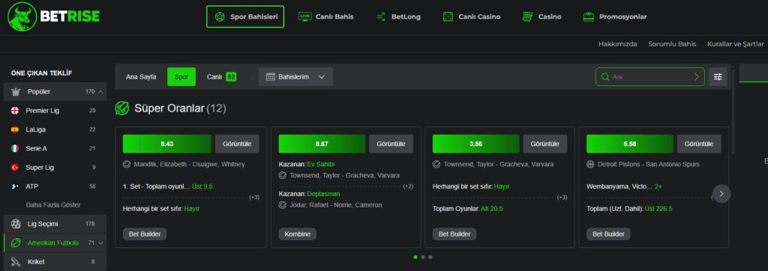This screenshot has height=271, width=768.
Task: Open Promosyonlar page
Action: click(615, 16)
